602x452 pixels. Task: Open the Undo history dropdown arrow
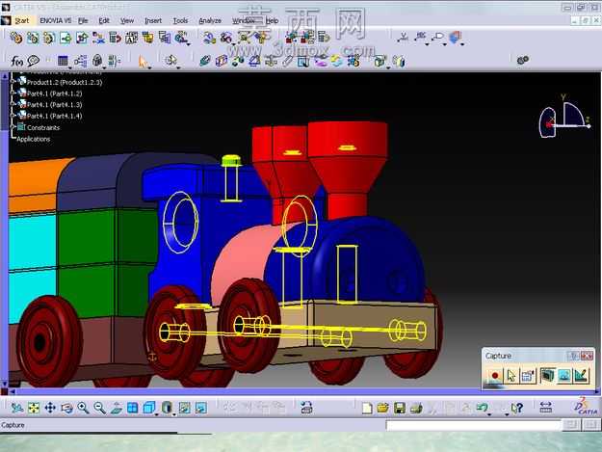click(x=489, y=414)
